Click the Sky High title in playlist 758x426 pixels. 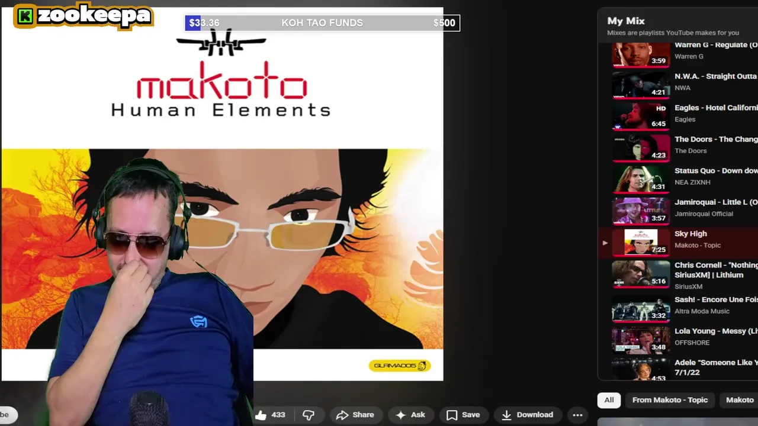point(690,234)
